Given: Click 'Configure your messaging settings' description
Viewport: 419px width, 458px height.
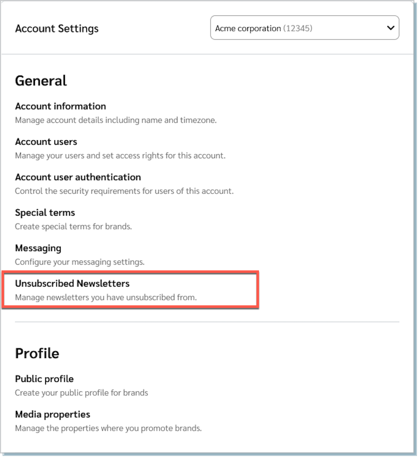Looking at the screenshot, I should click(80, 262).
